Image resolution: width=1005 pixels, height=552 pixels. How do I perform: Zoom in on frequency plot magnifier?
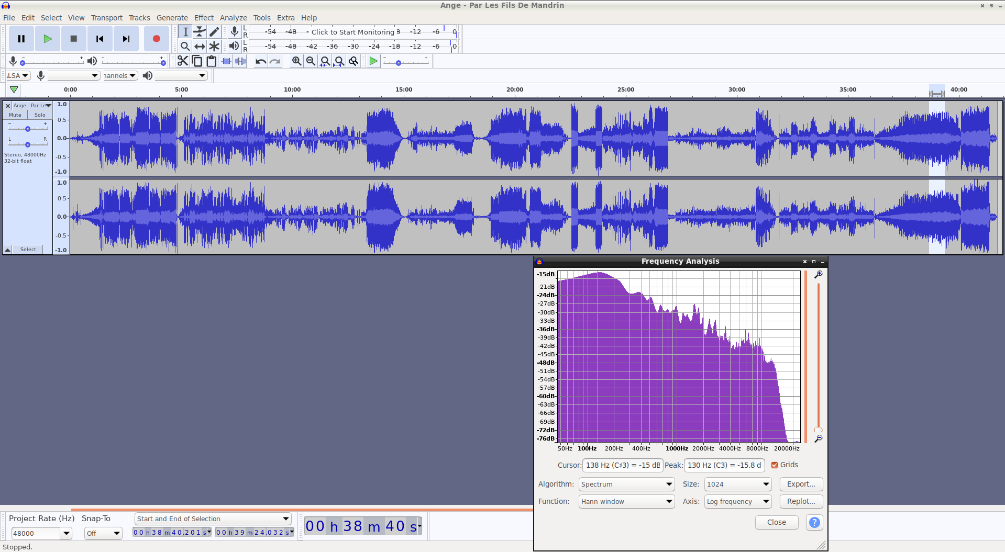pyautogui.click(x=818, y=275)
